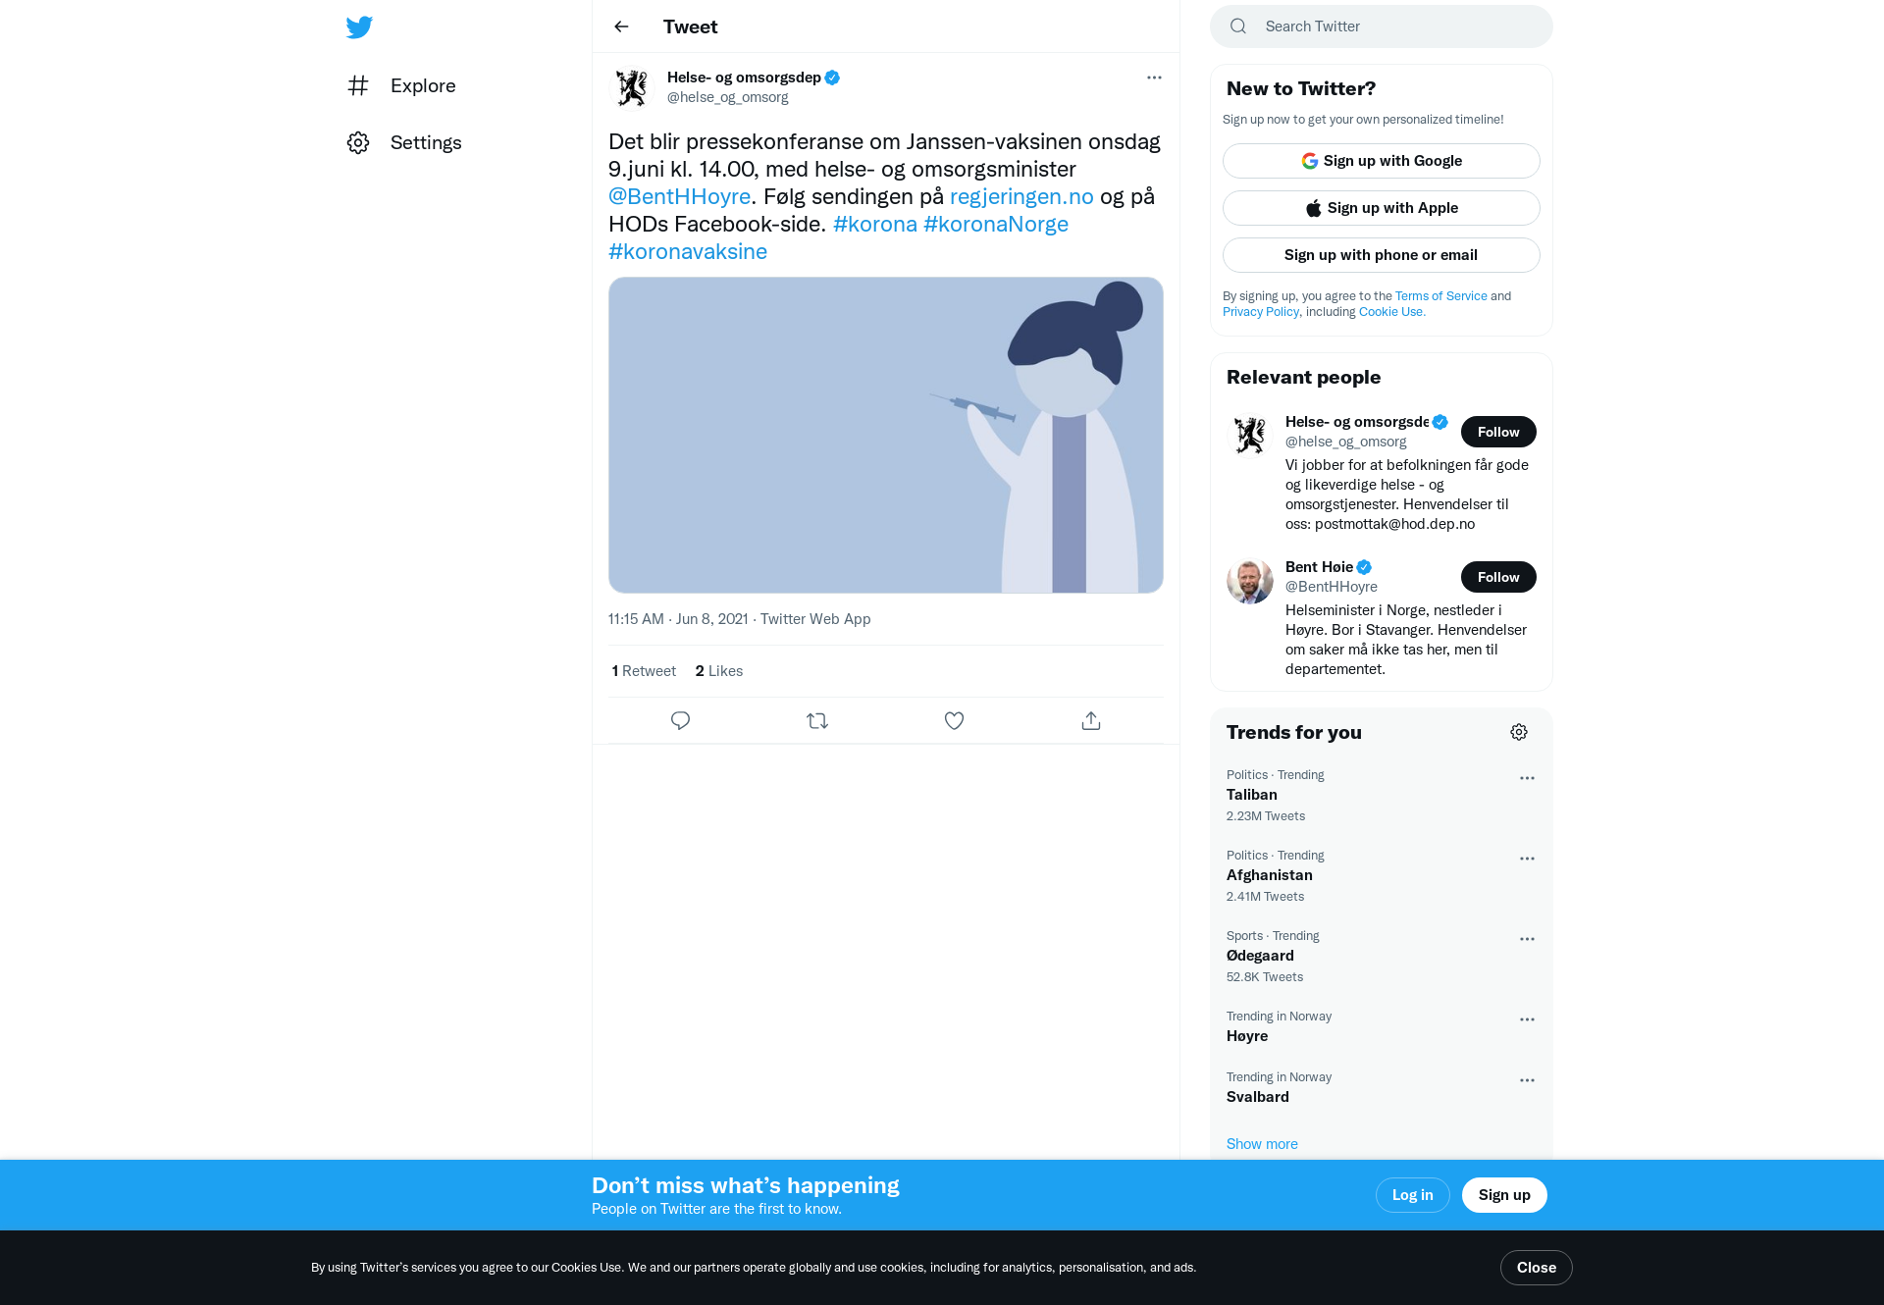Share the tweet via upload icon

click(1091, 720)
